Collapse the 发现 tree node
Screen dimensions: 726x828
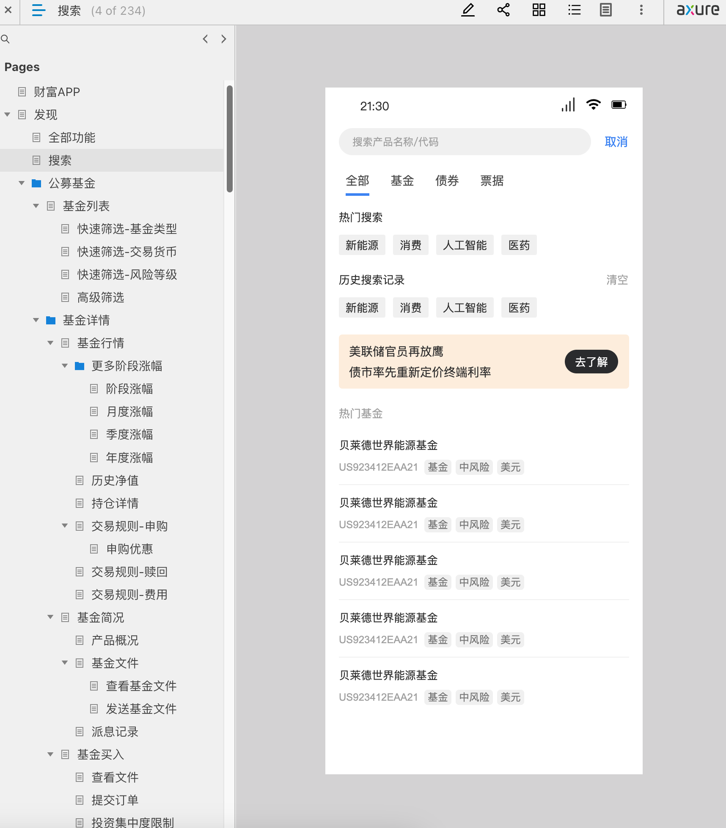[x=7, y=115]
